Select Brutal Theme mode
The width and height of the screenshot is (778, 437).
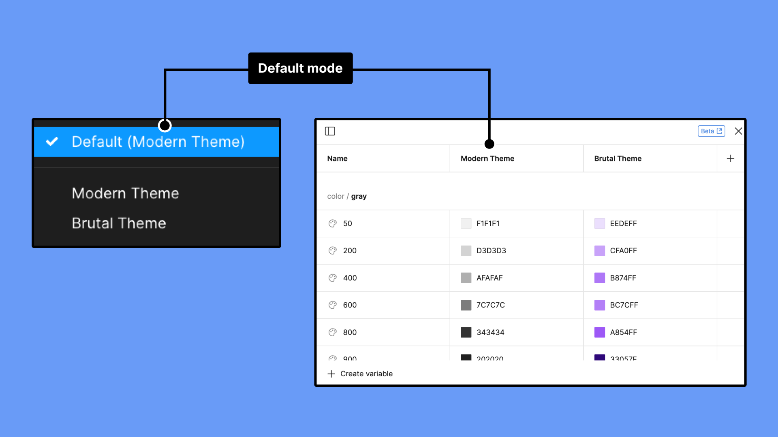click(119, 222)
